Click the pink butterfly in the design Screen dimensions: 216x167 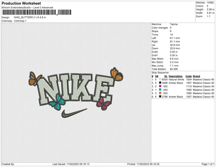click(x=103, y=104)
